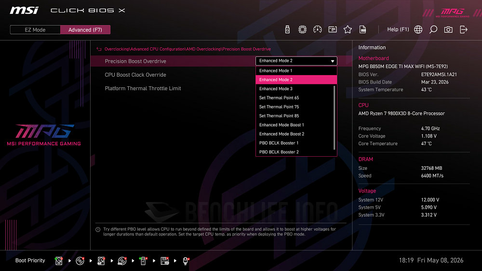Select the USB key boot device icon

point(143,261)
